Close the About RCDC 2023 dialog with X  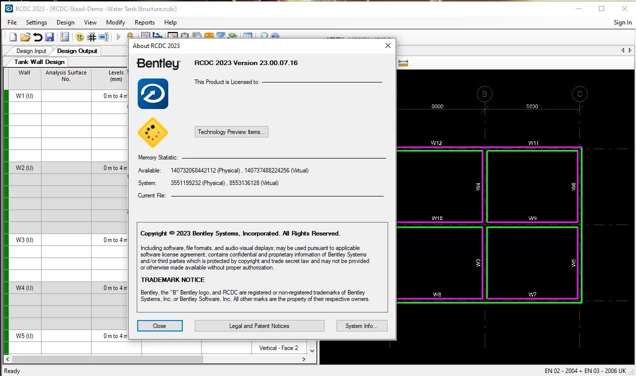pyautogui.click(x=388, y=45)
